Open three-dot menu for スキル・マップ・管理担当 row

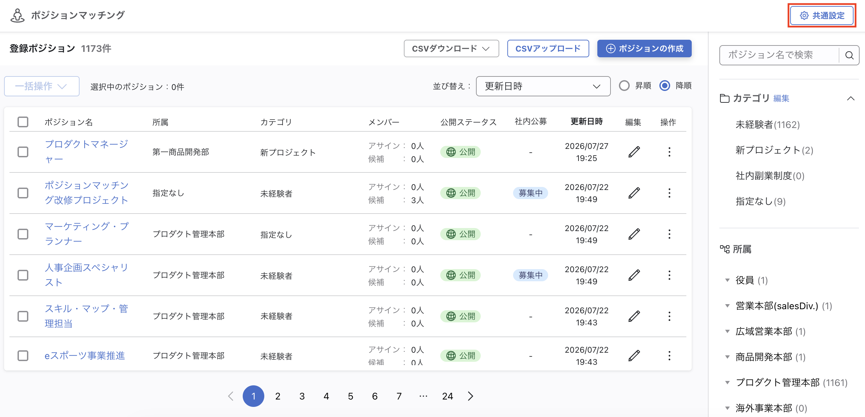tap(669, 316)
